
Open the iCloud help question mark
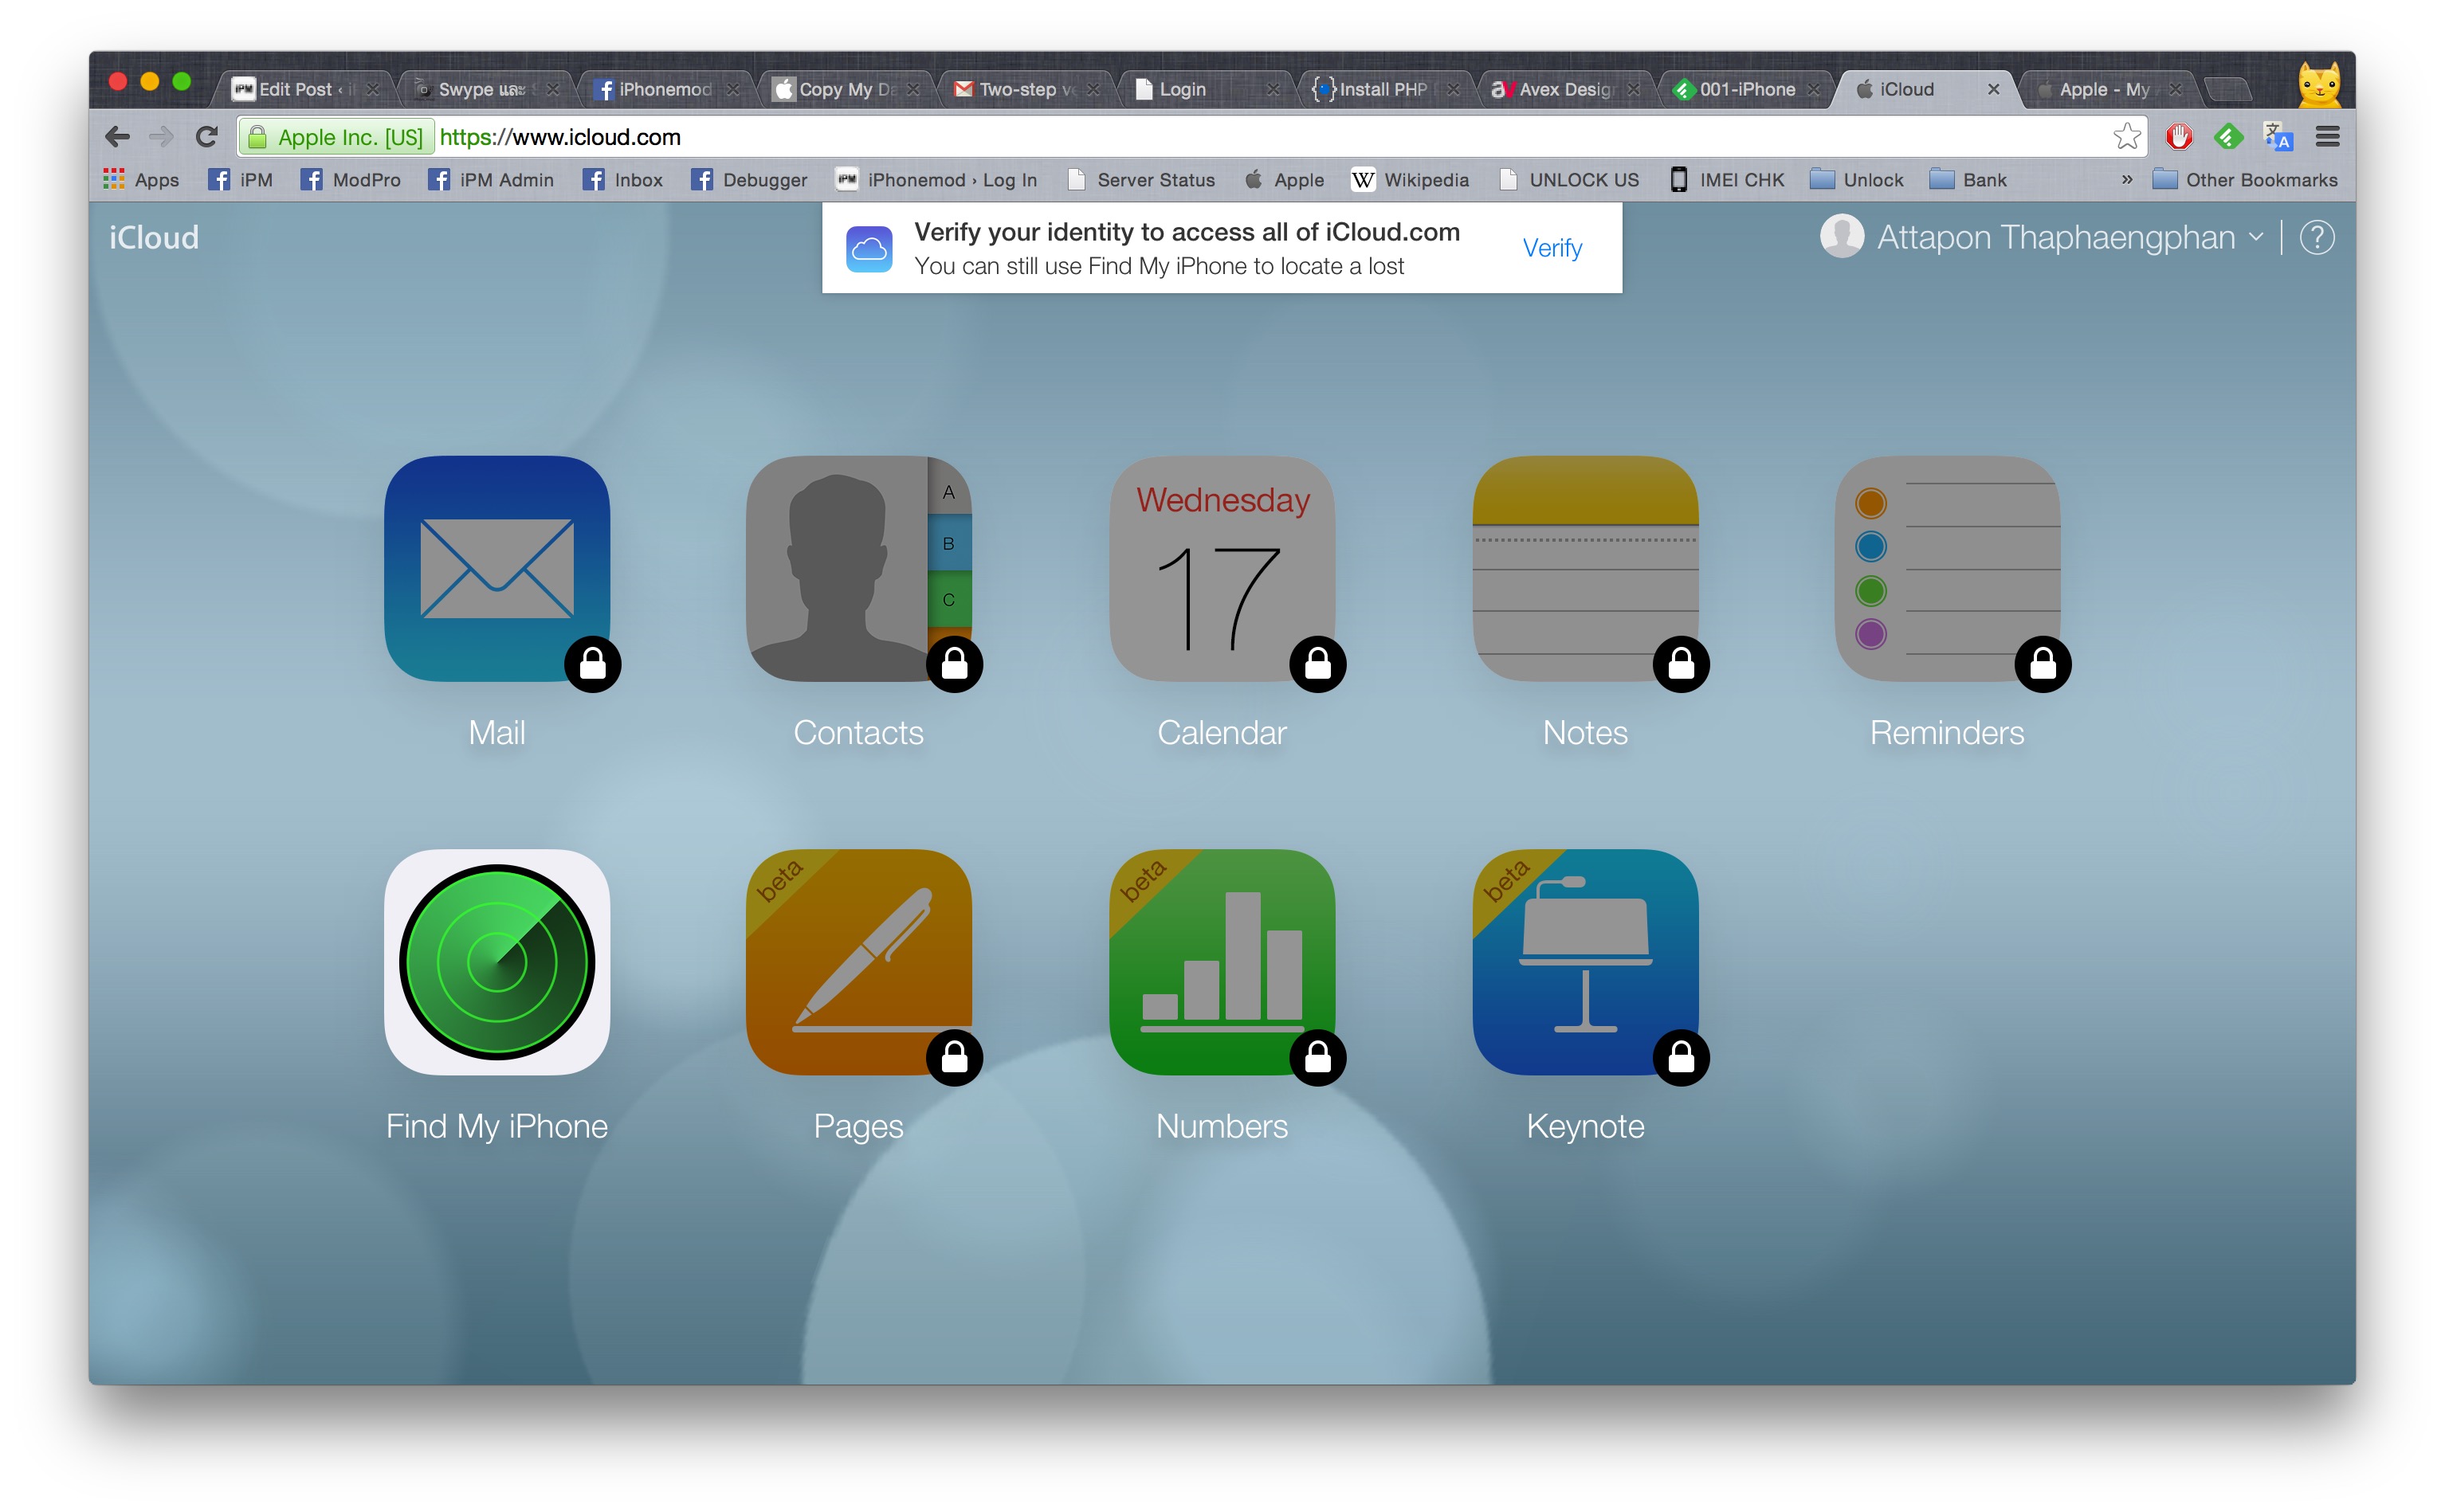click(2318, 237)
